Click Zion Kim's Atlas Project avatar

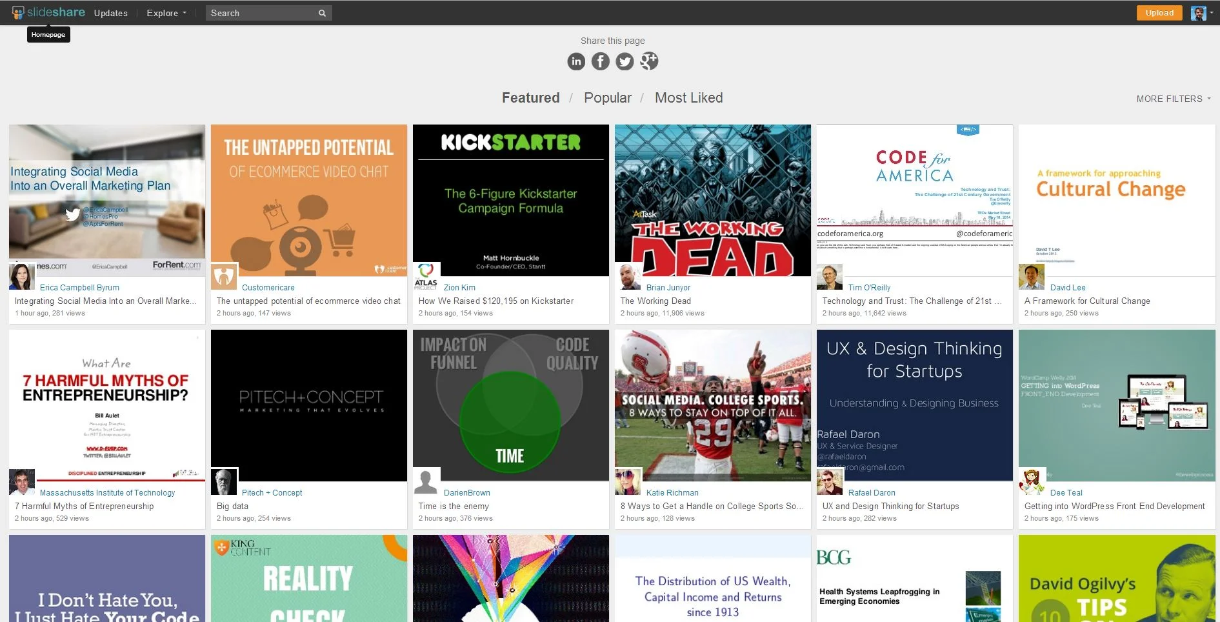click(x=426, y=276)
